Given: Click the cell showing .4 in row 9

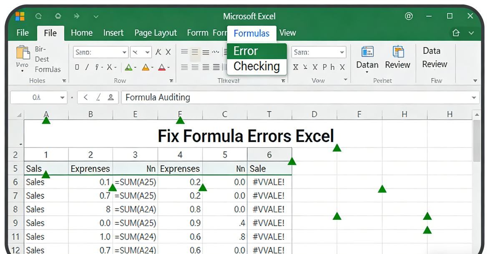Looking at the screenshot, I should (x=225, y=223).
